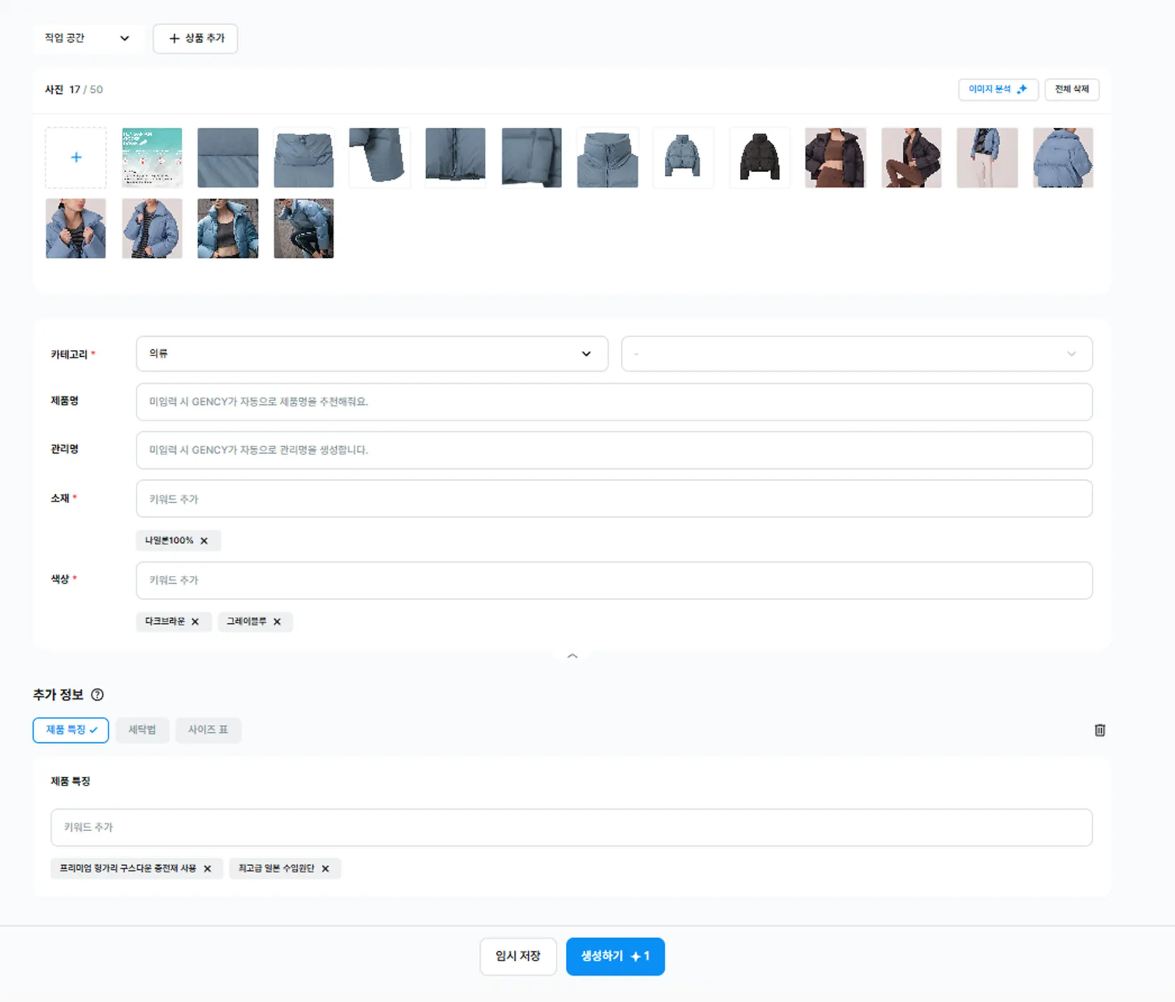Remove the 그레이블루 color tag
This screenshot has height=1002, width=1175.
tap(277, 621)
